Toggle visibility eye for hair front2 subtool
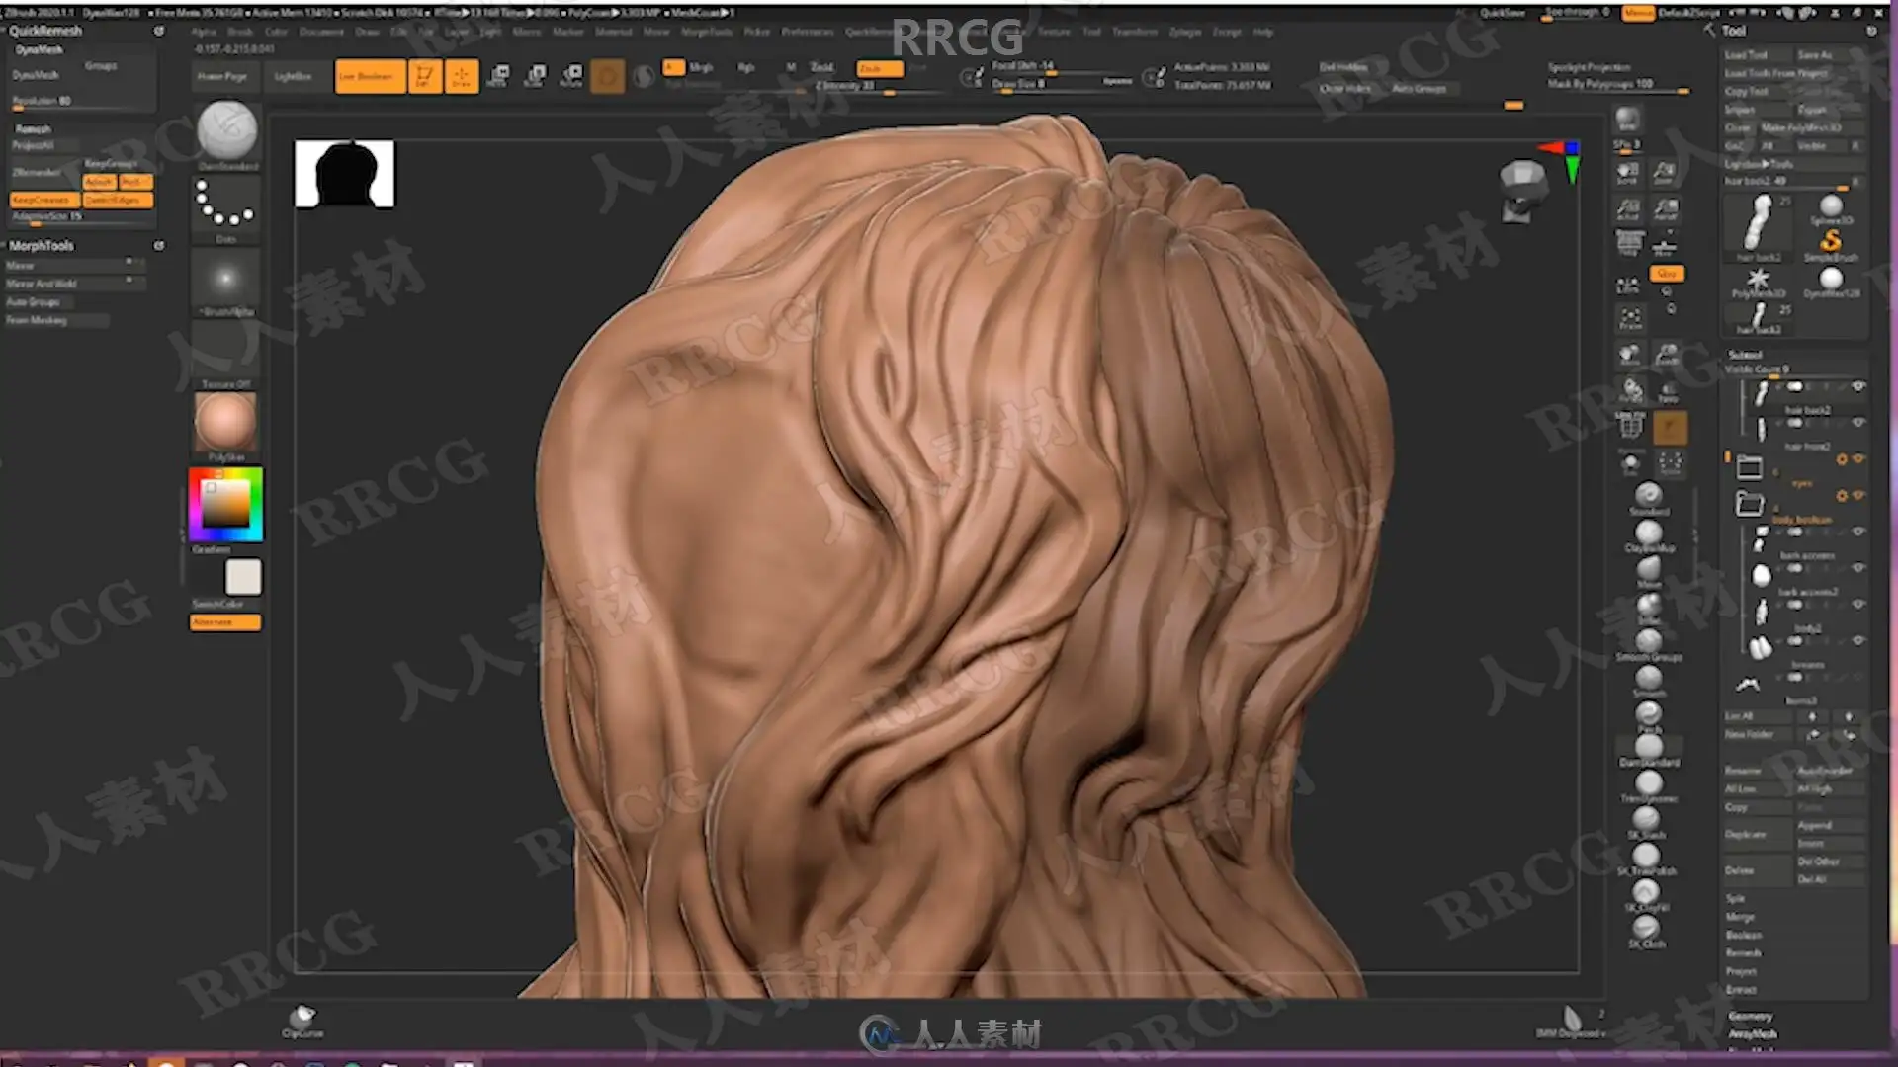The width and height of the screenshot is (1898, 1067). [1858, 423]
